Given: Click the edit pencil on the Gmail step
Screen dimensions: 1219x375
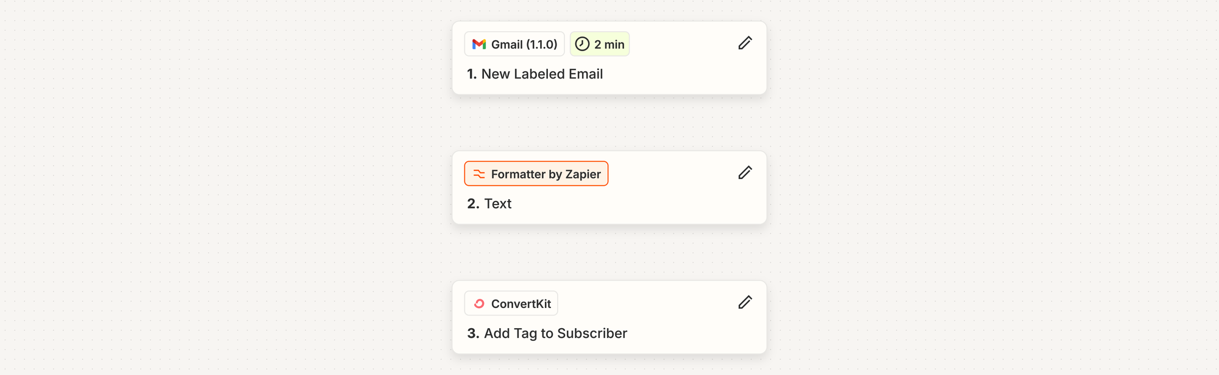Looking at the screenshot, I should (x=745, y=43).
